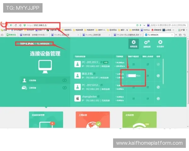Click the magnifier search icon in search box
189x151 pixels.
(185, 25)
